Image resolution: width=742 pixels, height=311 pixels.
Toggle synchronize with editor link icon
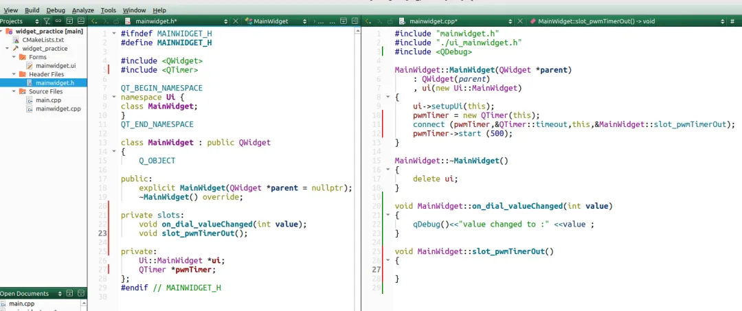click(58, 21)
